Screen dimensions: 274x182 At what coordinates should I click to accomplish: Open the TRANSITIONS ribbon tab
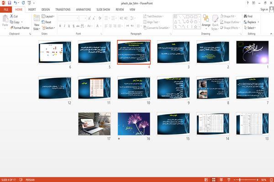pyautogui.click(x=63, y=10)
